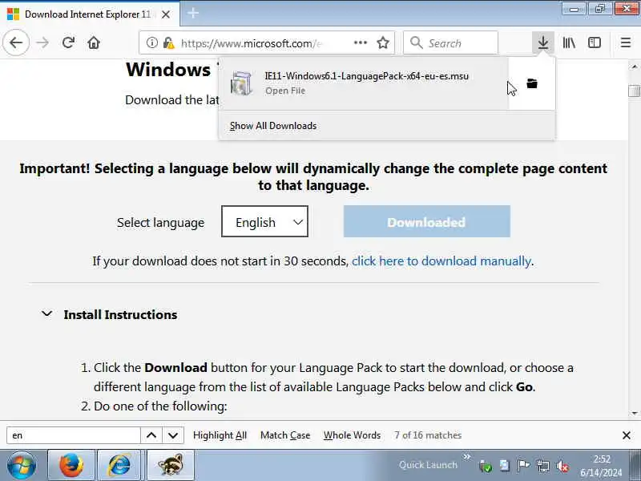The image size is (641, 481).
Task: Click '7 of 16 matches' status text
Action: coord(428,435)
